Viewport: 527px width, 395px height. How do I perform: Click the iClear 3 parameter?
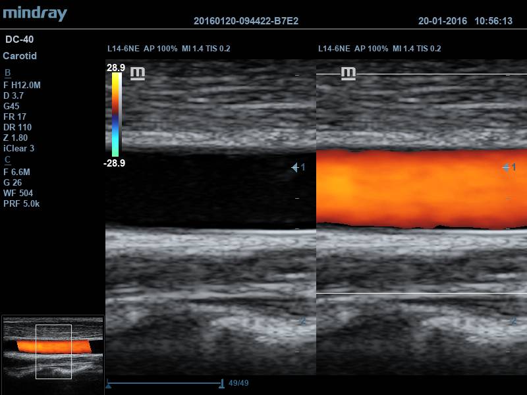[x=19, y=148]
